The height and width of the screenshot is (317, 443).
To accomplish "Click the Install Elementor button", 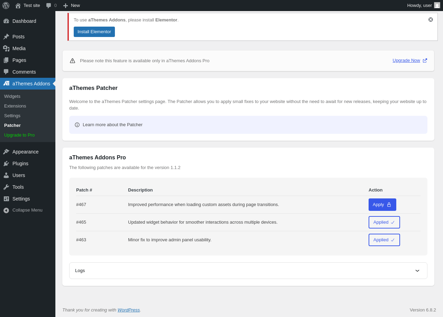I will coord(94,32).
